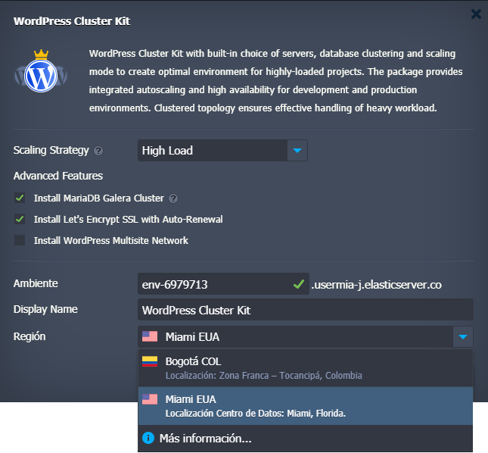488x453 pixels.
Task: Select Bogotá COL region option
Action: coord(306,368)
